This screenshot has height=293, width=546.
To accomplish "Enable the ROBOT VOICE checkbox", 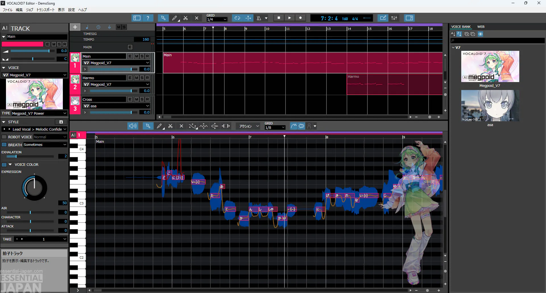I will pyautogui.click(x=4, y=137).
